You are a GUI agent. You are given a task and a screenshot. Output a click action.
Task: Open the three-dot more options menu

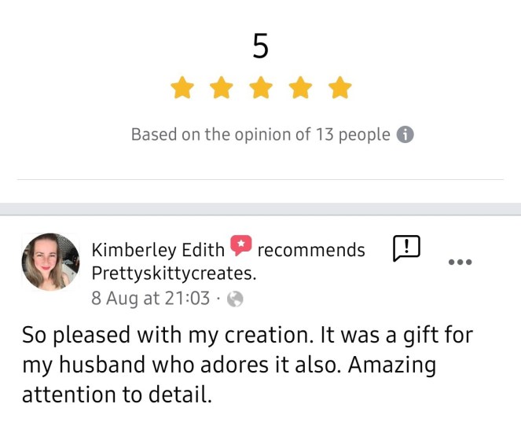point(460,262)
